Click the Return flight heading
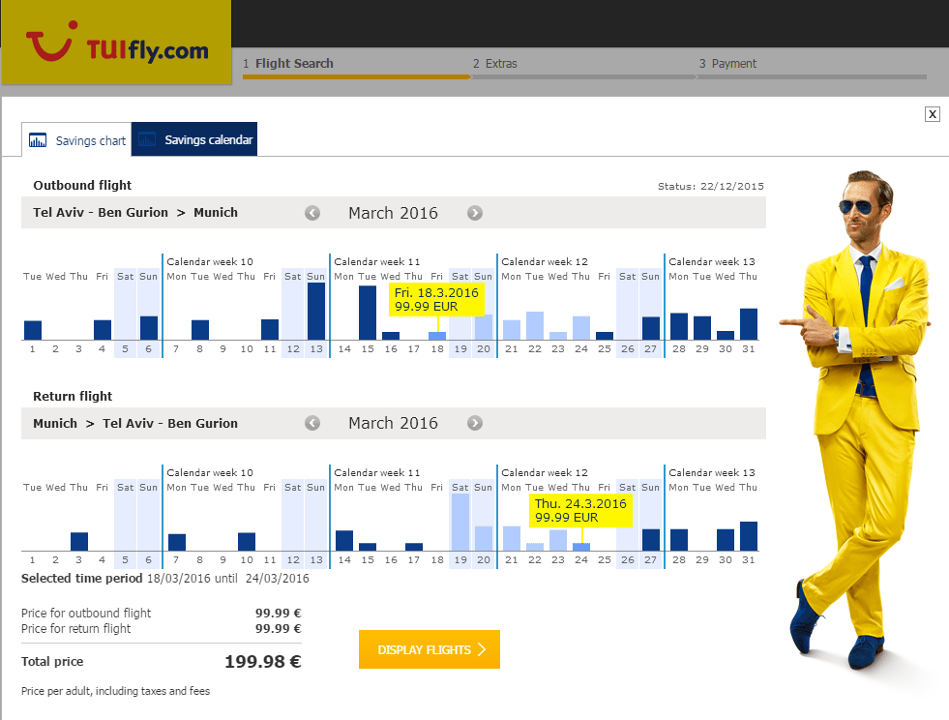The width and height of the screenshot is (949, 720). tap(73, 396)
